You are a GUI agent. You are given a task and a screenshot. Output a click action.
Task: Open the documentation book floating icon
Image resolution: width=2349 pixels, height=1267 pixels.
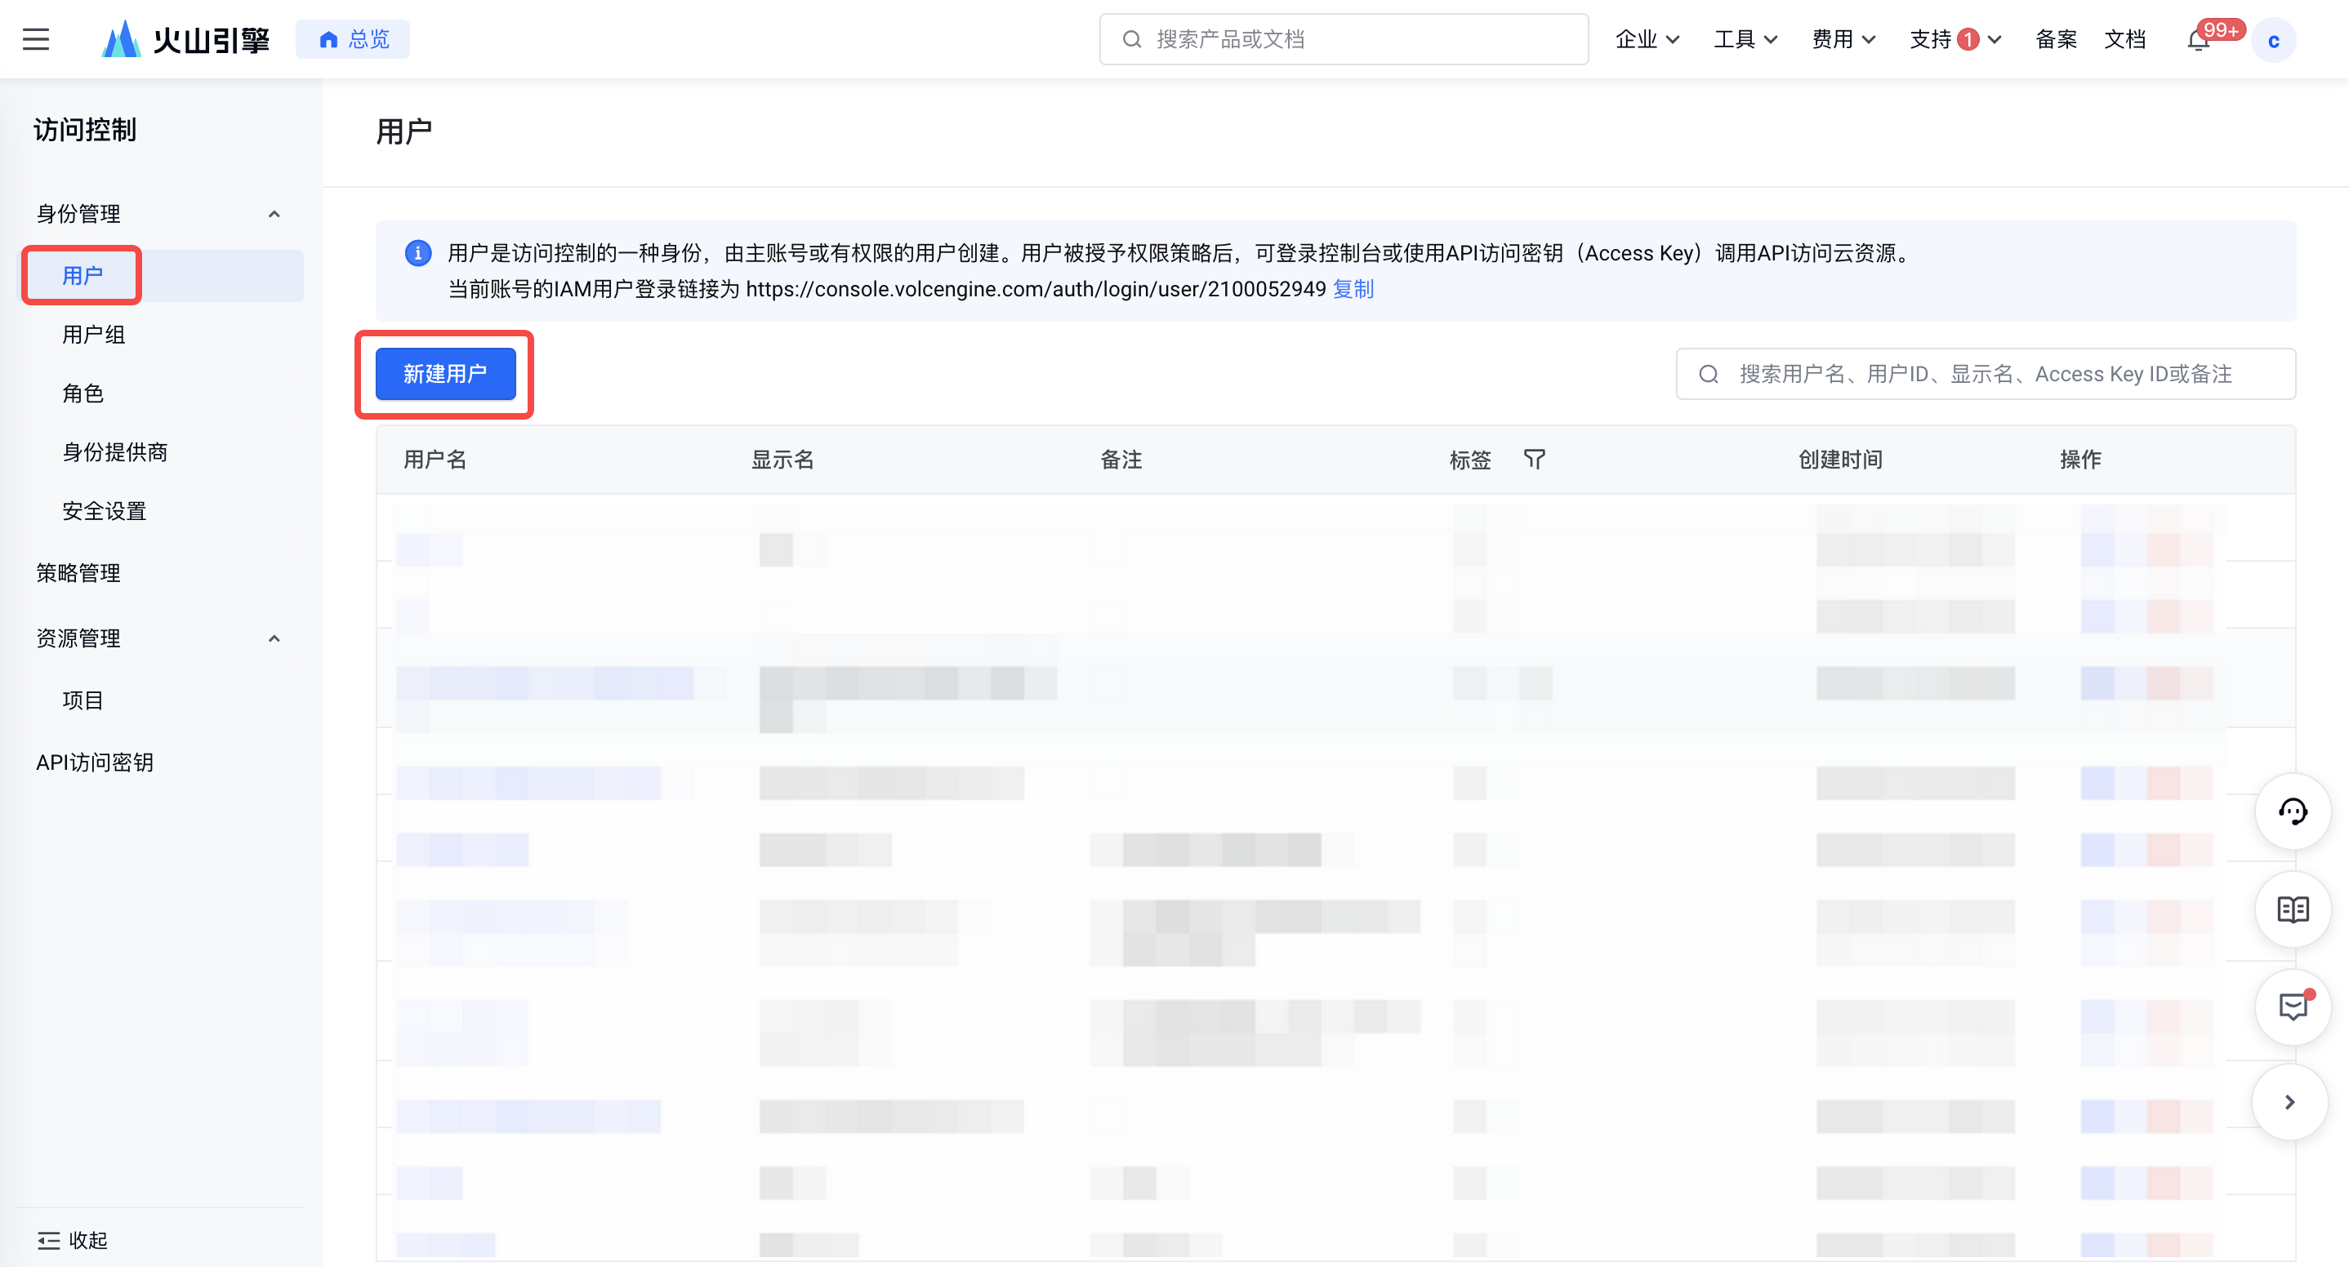click(2292, 909)
